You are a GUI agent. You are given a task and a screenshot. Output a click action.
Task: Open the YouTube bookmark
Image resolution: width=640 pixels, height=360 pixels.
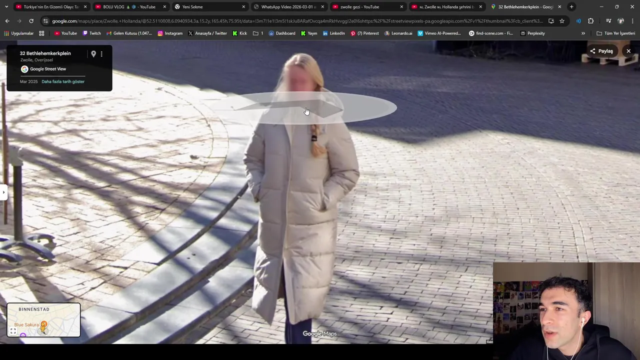[65, 33]
